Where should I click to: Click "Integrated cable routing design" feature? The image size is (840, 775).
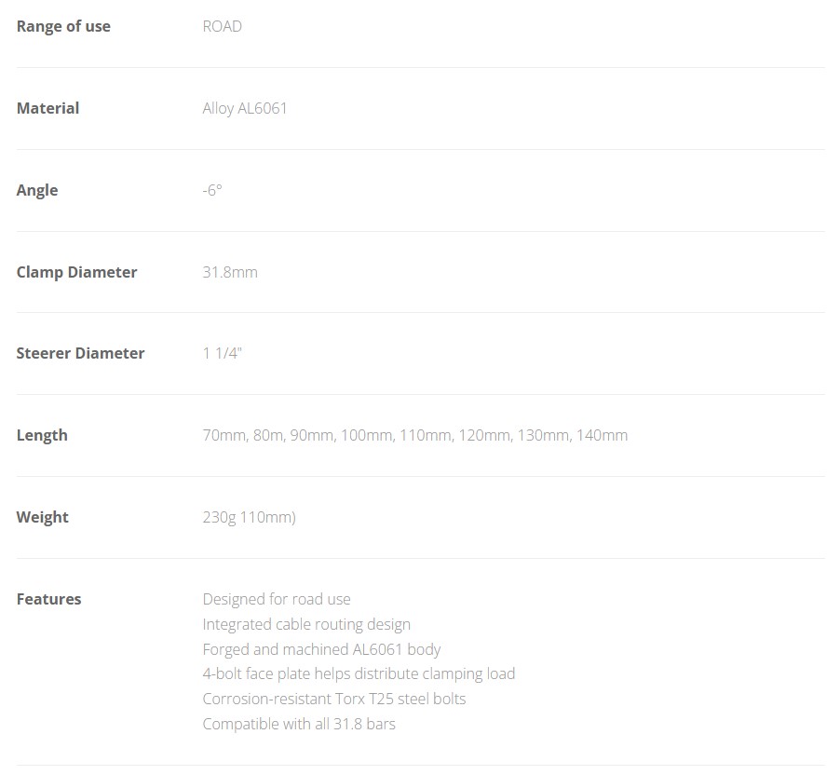coord(306,624)
